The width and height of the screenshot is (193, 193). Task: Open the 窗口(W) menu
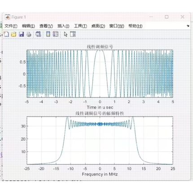click(x=117, y=26)
